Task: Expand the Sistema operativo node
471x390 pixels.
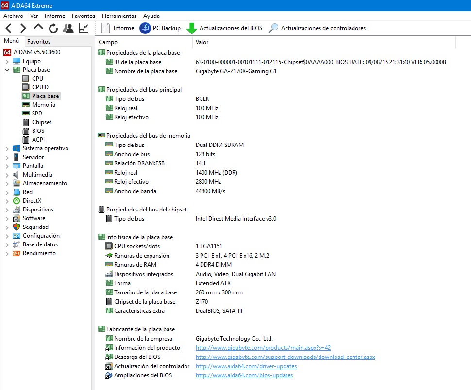Action: click(x=7, y=149)
